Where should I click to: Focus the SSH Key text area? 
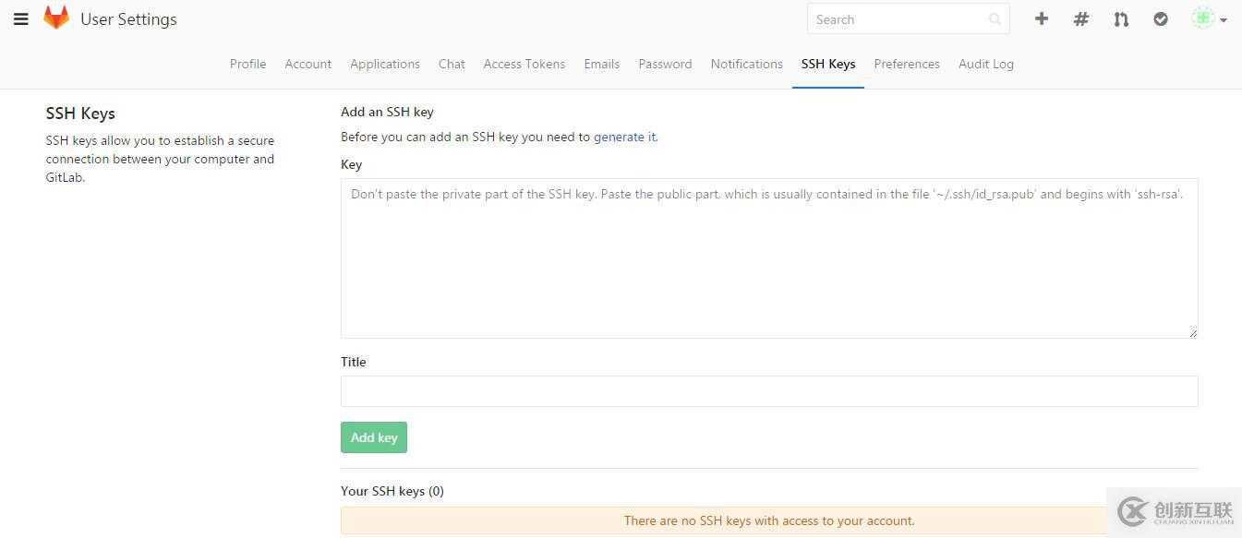click(x=769, y=258)
